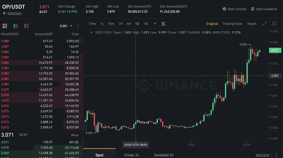
Task: Switch to Trading View chart
Action: [x=232, y=24]
